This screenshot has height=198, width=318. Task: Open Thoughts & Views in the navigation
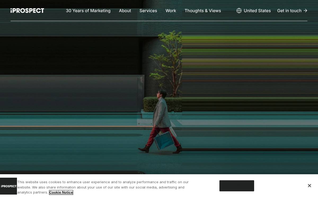click(203, 11)
